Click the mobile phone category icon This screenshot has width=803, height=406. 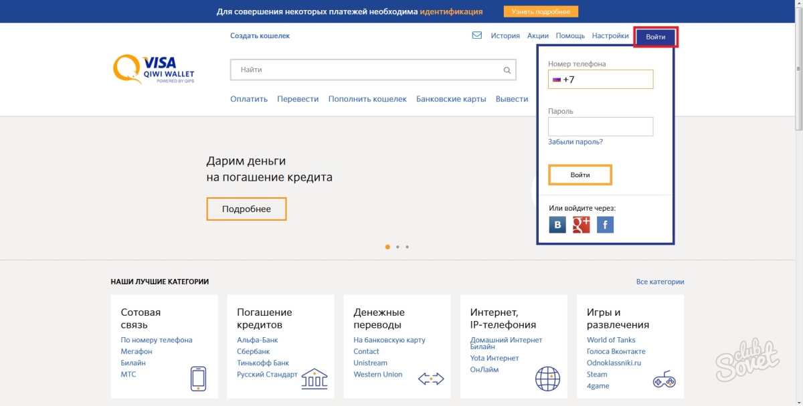point(198,379)
